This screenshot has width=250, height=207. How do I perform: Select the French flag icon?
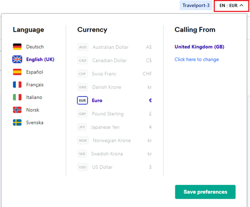coord(17,85)
